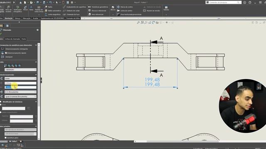Expand the Padrão de notas linear dropdown arrow
Screen dimensions: 266x149
point(39,15)
